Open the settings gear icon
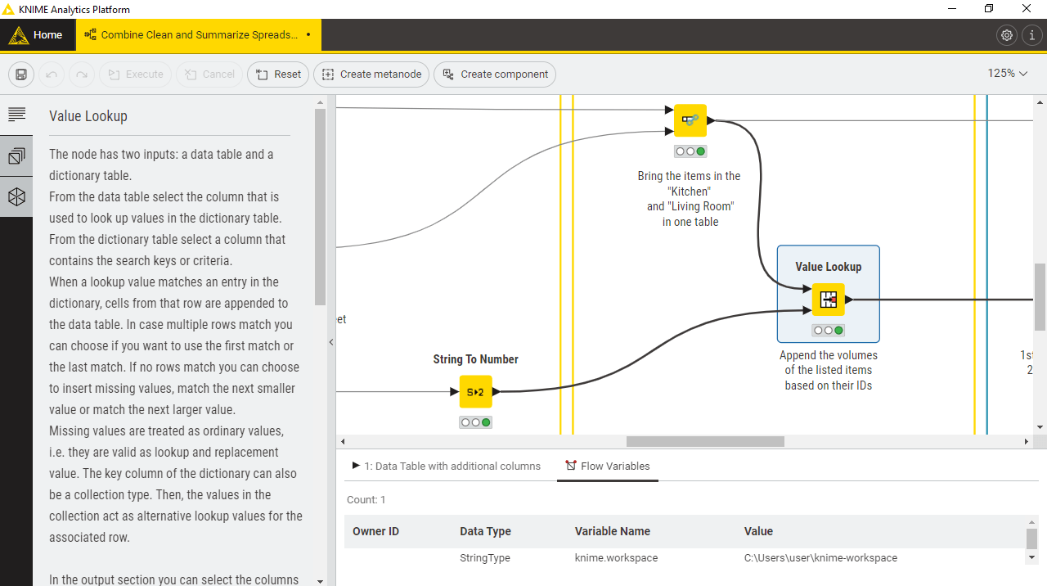 (x=1007, y=35)
